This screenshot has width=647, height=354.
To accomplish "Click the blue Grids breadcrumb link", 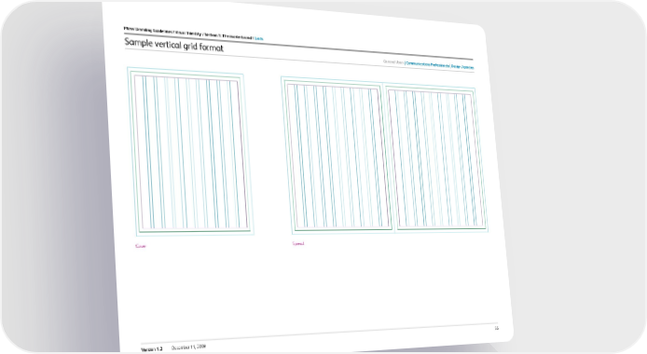I will [x=259, y=38].
